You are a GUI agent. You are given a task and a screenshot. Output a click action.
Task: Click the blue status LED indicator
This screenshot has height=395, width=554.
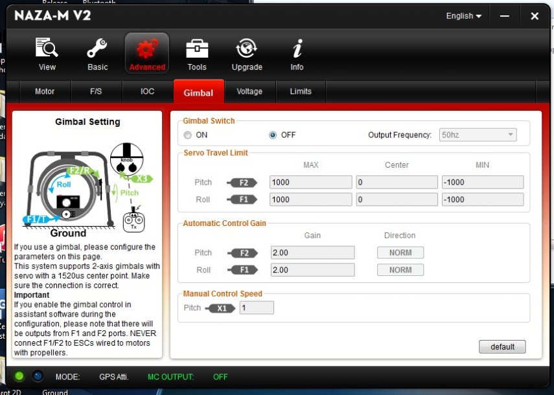(38, 376)
